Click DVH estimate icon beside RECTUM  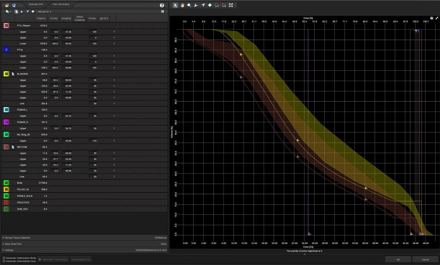click(x=13, y=147)
